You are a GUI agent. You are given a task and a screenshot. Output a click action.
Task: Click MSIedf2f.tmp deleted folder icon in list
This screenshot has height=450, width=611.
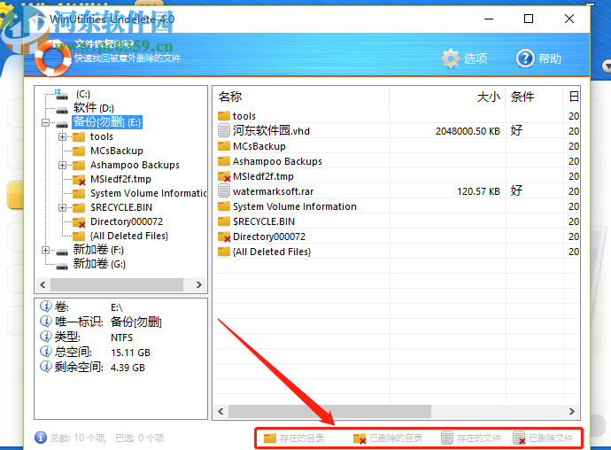224,176
